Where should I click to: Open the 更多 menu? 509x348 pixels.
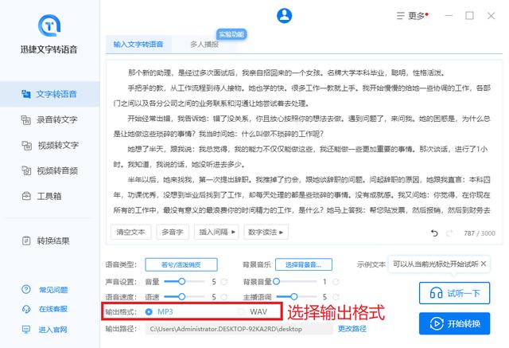coord(413,16)
